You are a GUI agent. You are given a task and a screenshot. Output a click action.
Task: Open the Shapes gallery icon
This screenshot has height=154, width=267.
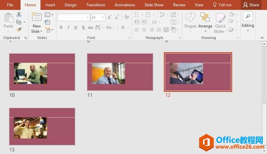tap(190, 17)
